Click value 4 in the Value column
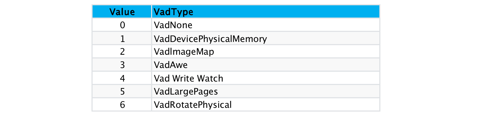This screenshot has height=119, width=482. coord(122,78)
